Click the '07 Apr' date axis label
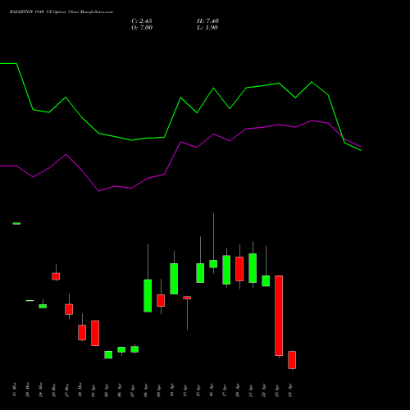The height and width of the screenshot is (410, 410). (132, 389)
